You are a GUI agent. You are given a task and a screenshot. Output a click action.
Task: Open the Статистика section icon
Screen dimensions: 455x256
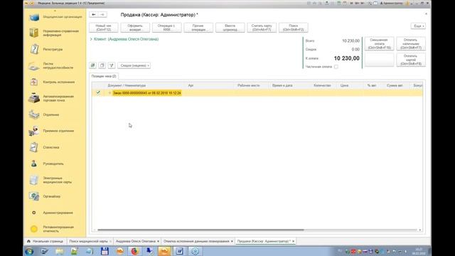(34, 147)
